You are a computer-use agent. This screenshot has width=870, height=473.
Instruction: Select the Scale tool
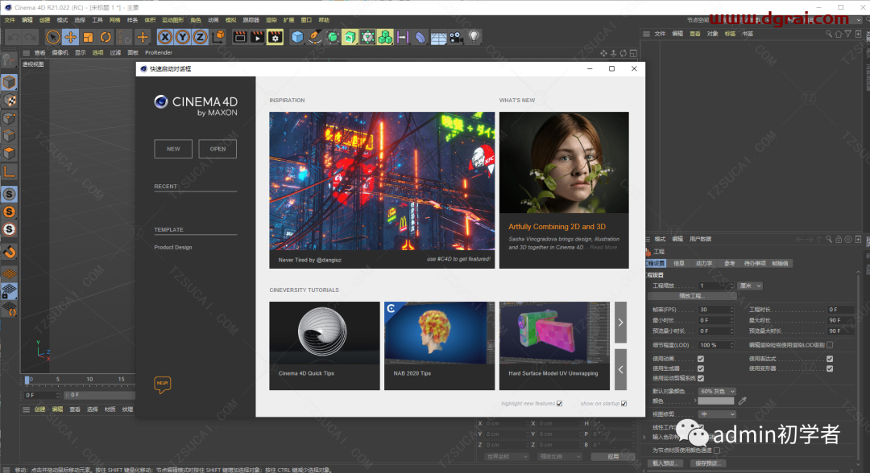pyautogui.click(x=88, y=37)
